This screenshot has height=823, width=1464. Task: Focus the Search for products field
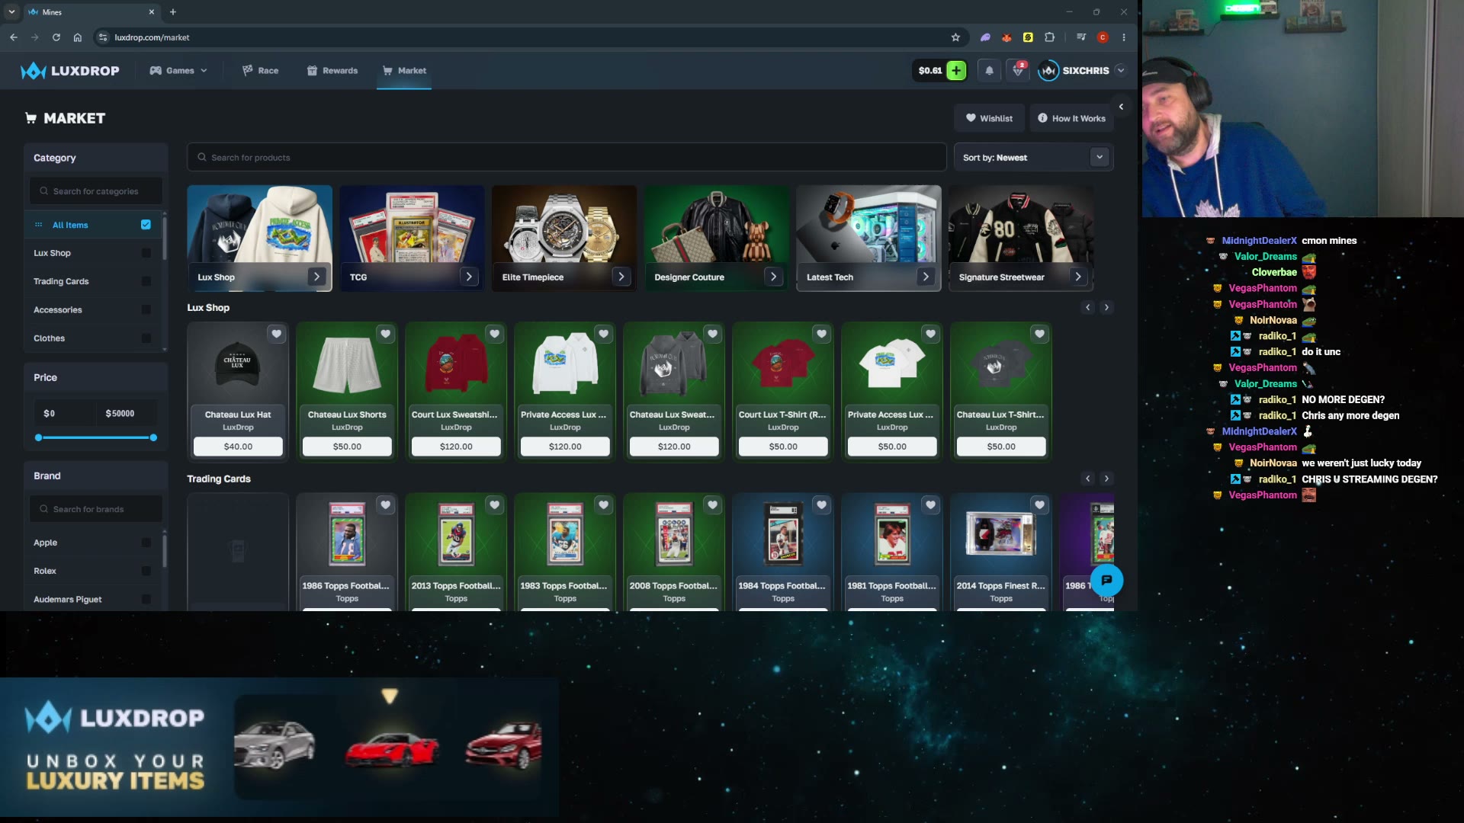(x=567, y=158)
